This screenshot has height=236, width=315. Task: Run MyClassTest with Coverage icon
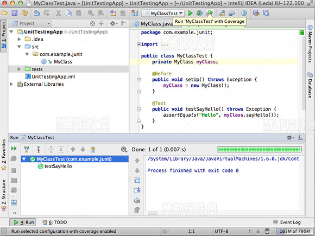(210, 13)
